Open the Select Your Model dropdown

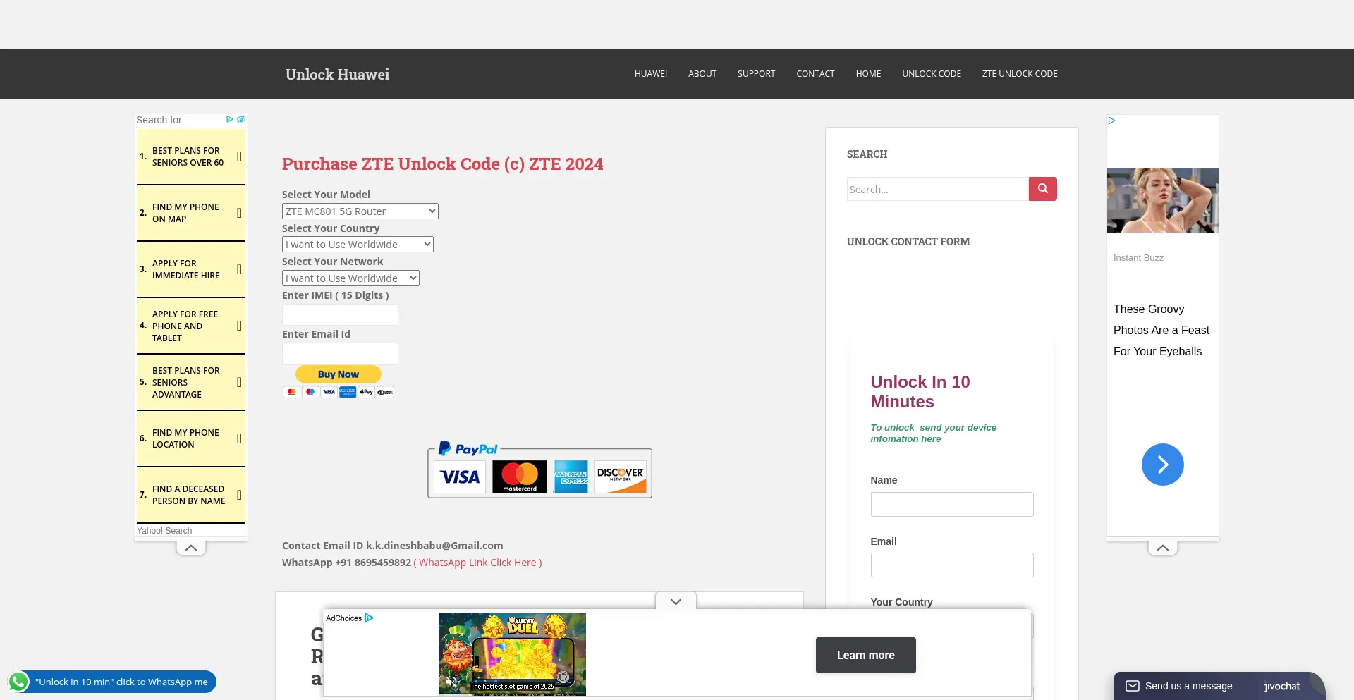pyautogui.click(x=360, y=211)
